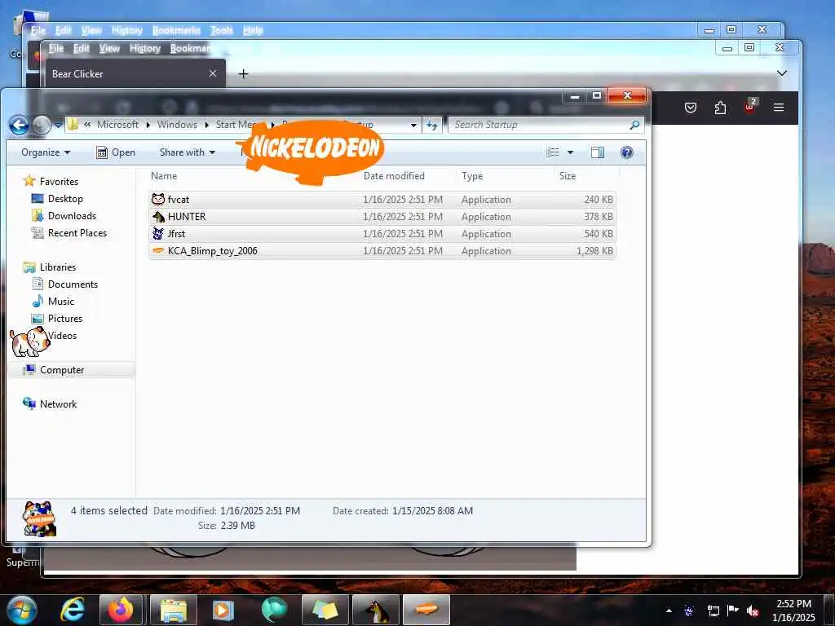Sort files by Date modified column
This screenshot has height=626, width=835.
pyautogui.click(x=394, y=176)
